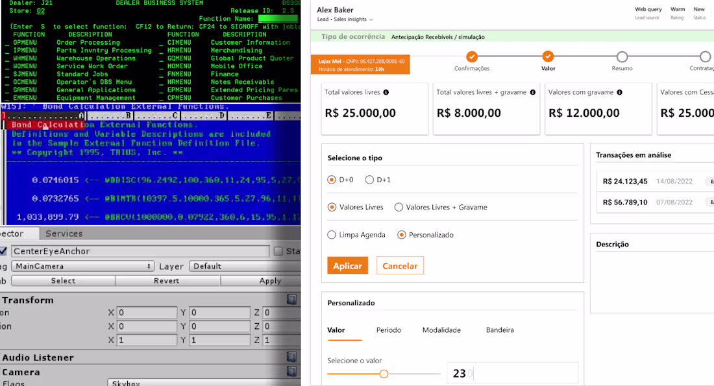Choose Valores Livres + Gravame option
This screenshot has width=714, height=386.
pyautogui.click(x=399, y=207)
